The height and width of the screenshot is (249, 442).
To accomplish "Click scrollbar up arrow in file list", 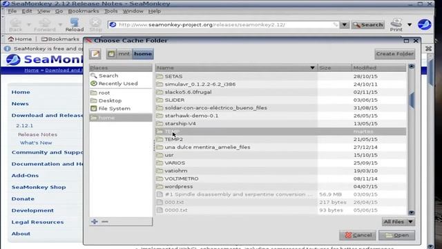I will (412, 66).
